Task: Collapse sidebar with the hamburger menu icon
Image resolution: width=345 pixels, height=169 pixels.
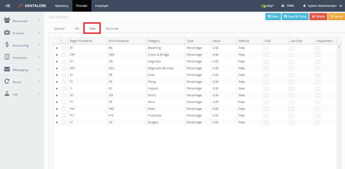Action: coord(7,6)
